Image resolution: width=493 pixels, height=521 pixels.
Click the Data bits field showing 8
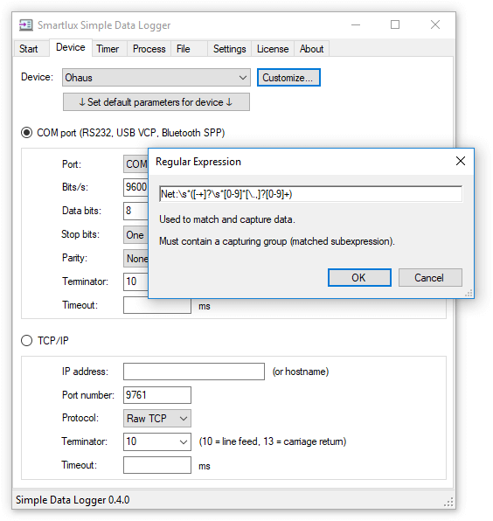coord(135,211)
